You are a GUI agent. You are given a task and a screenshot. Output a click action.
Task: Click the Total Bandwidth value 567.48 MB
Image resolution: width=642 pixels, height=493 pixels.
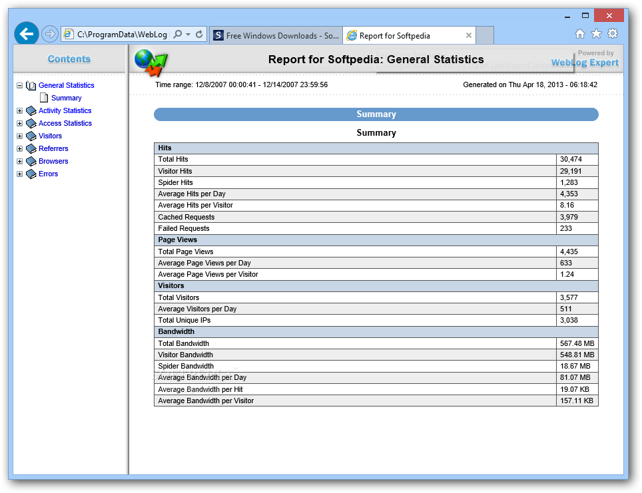(577, 343)
